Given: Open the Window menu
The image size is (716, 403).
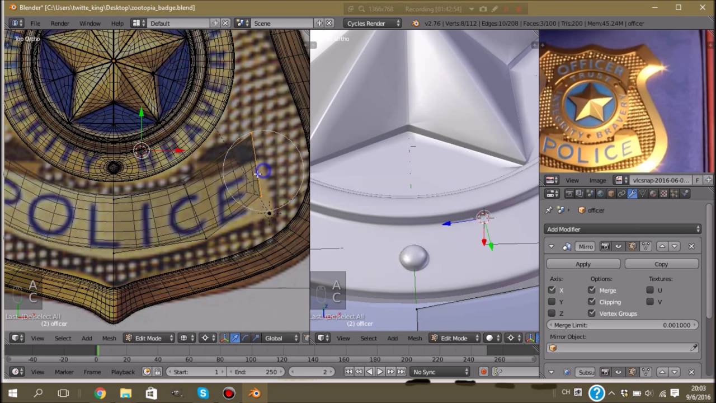Looking at the screenshot, I should coord(89,23).
